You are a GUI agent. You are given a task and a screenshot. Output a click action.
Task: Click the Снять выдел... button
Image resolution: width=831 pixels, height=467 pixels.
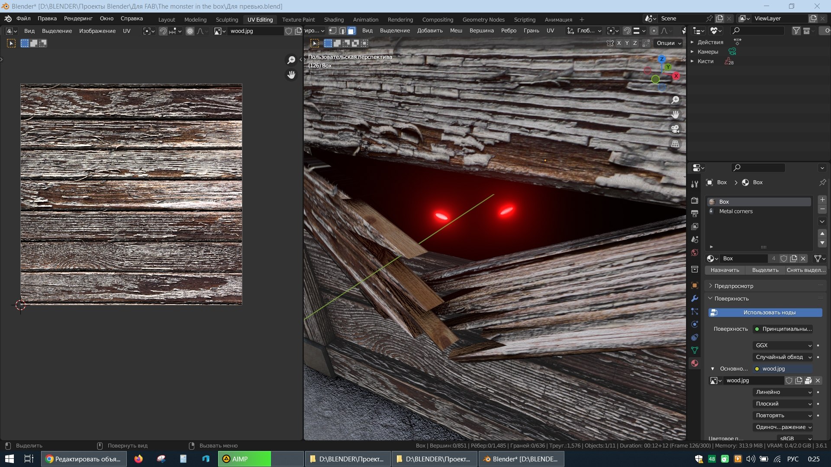806,270
